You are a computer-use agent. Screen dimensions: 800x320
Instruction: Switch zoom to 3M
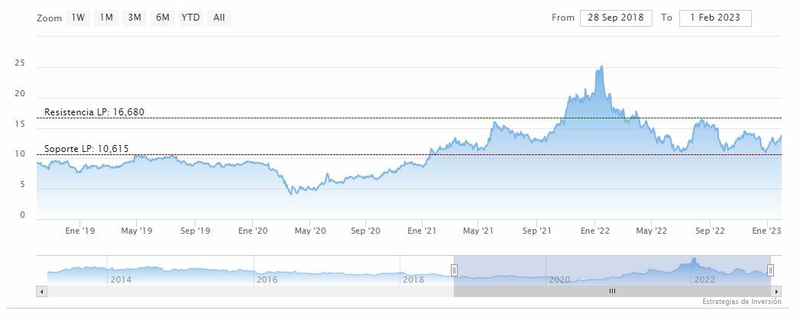coord(134,18)
